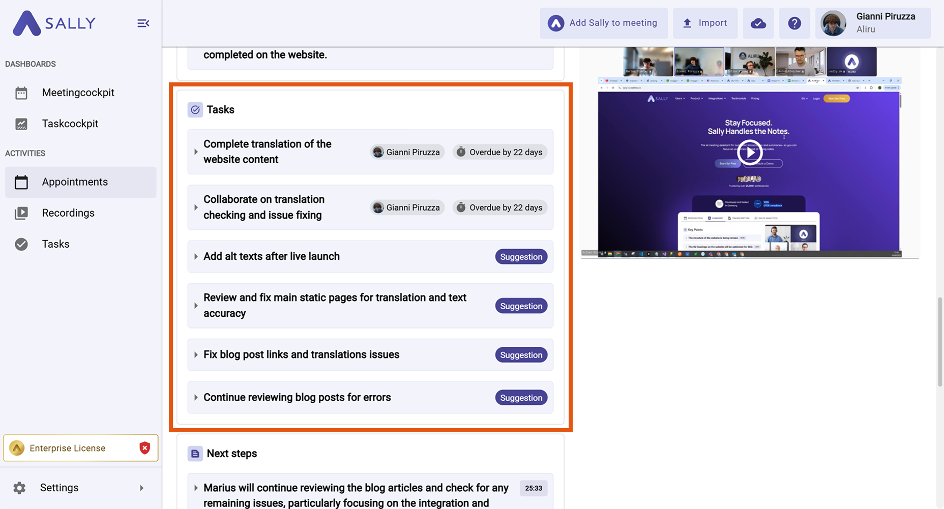
Task: Expand the Settings submenu arrow
Action: (141, 488)
